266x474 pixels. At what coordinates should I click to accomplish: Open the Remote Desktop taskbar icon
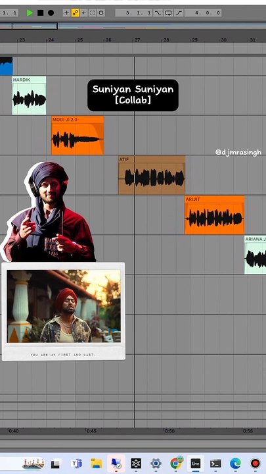[x=116, y=463]
